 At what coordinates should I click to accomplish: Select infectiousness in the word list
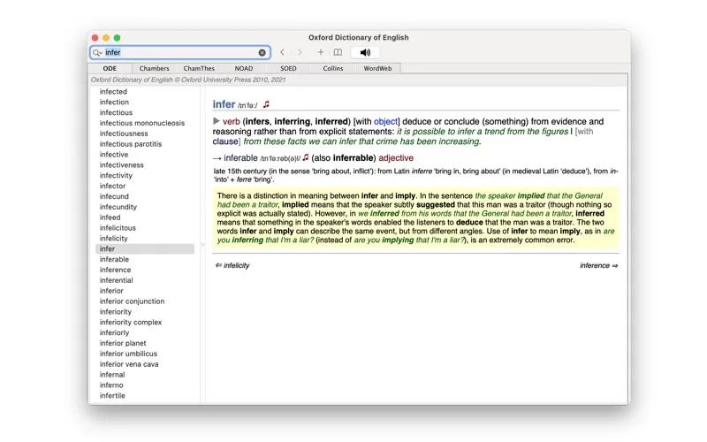click(124, 133)
